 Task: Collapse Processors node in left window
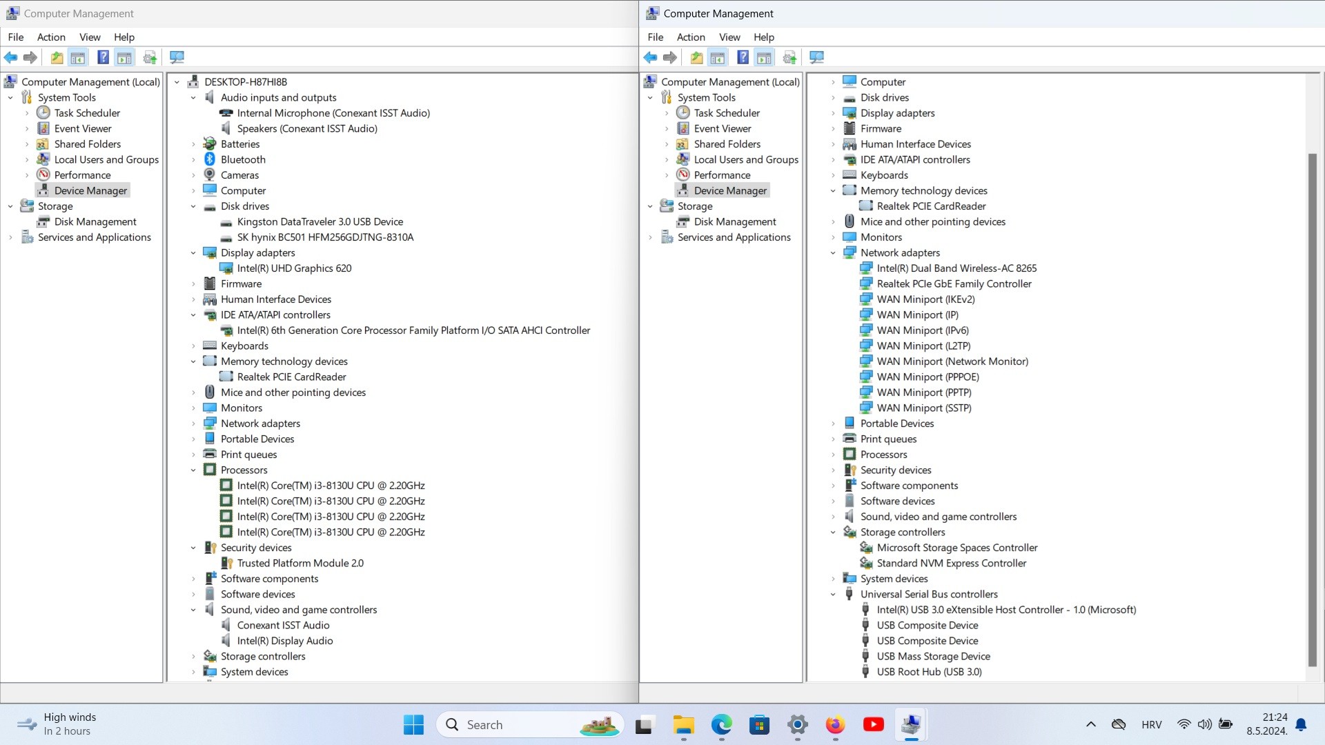(x=194, y=470)
